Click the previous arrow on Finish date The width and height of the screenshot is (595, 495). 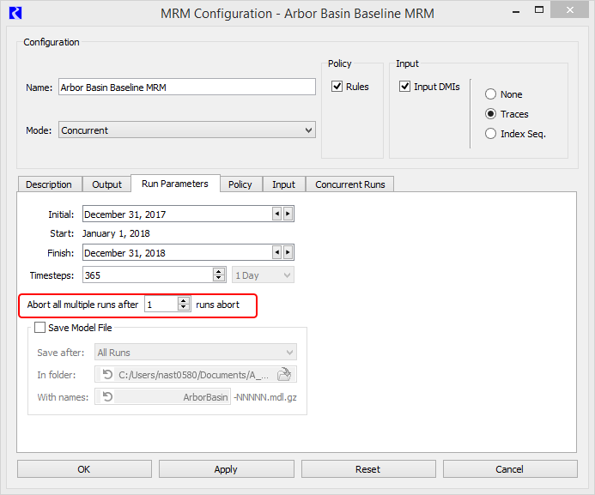[276, 252]
